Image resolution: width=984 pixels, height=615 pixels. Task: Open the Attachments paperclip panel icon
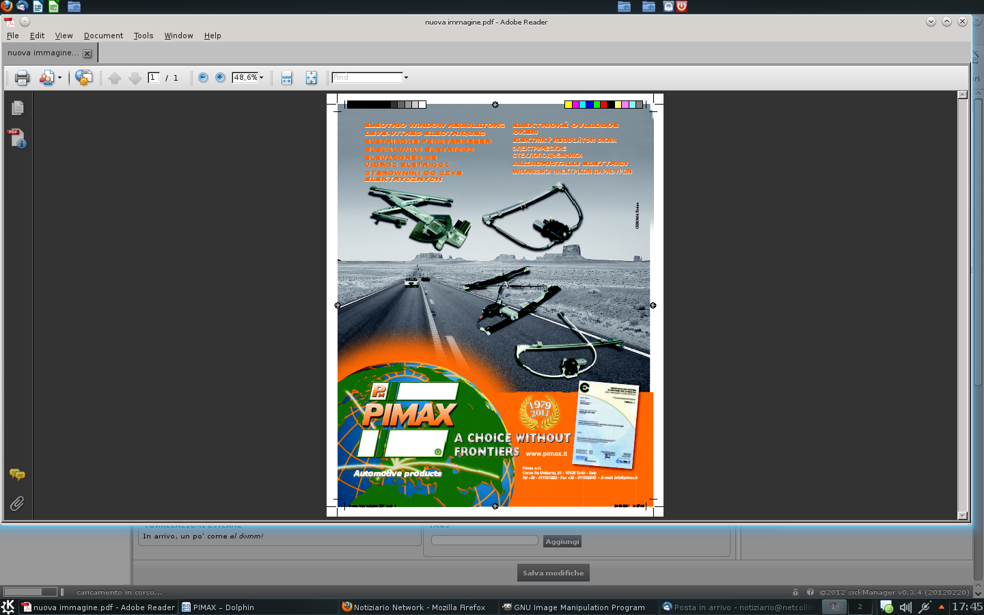(x=17, y=504)
